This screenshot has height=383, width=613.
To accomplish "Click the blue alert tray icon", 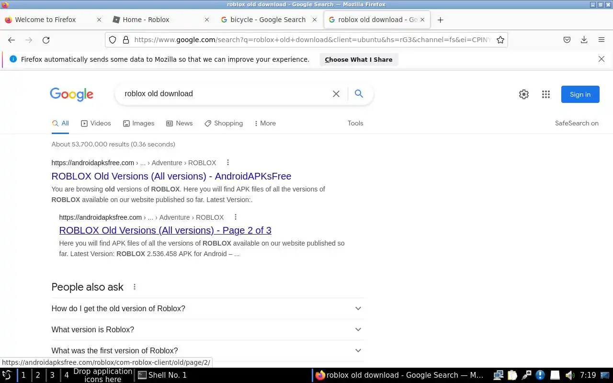I will [x=540, y=375].
